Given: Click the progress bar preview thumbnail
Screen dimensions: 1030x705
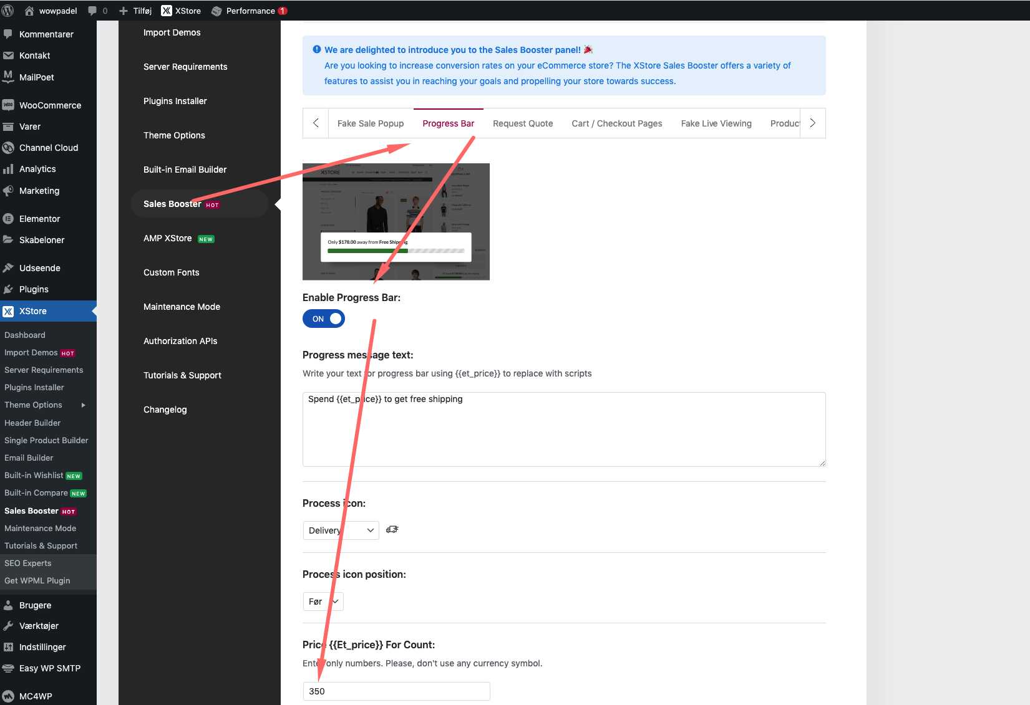Looking at the screenshot, I should (396, 222).
